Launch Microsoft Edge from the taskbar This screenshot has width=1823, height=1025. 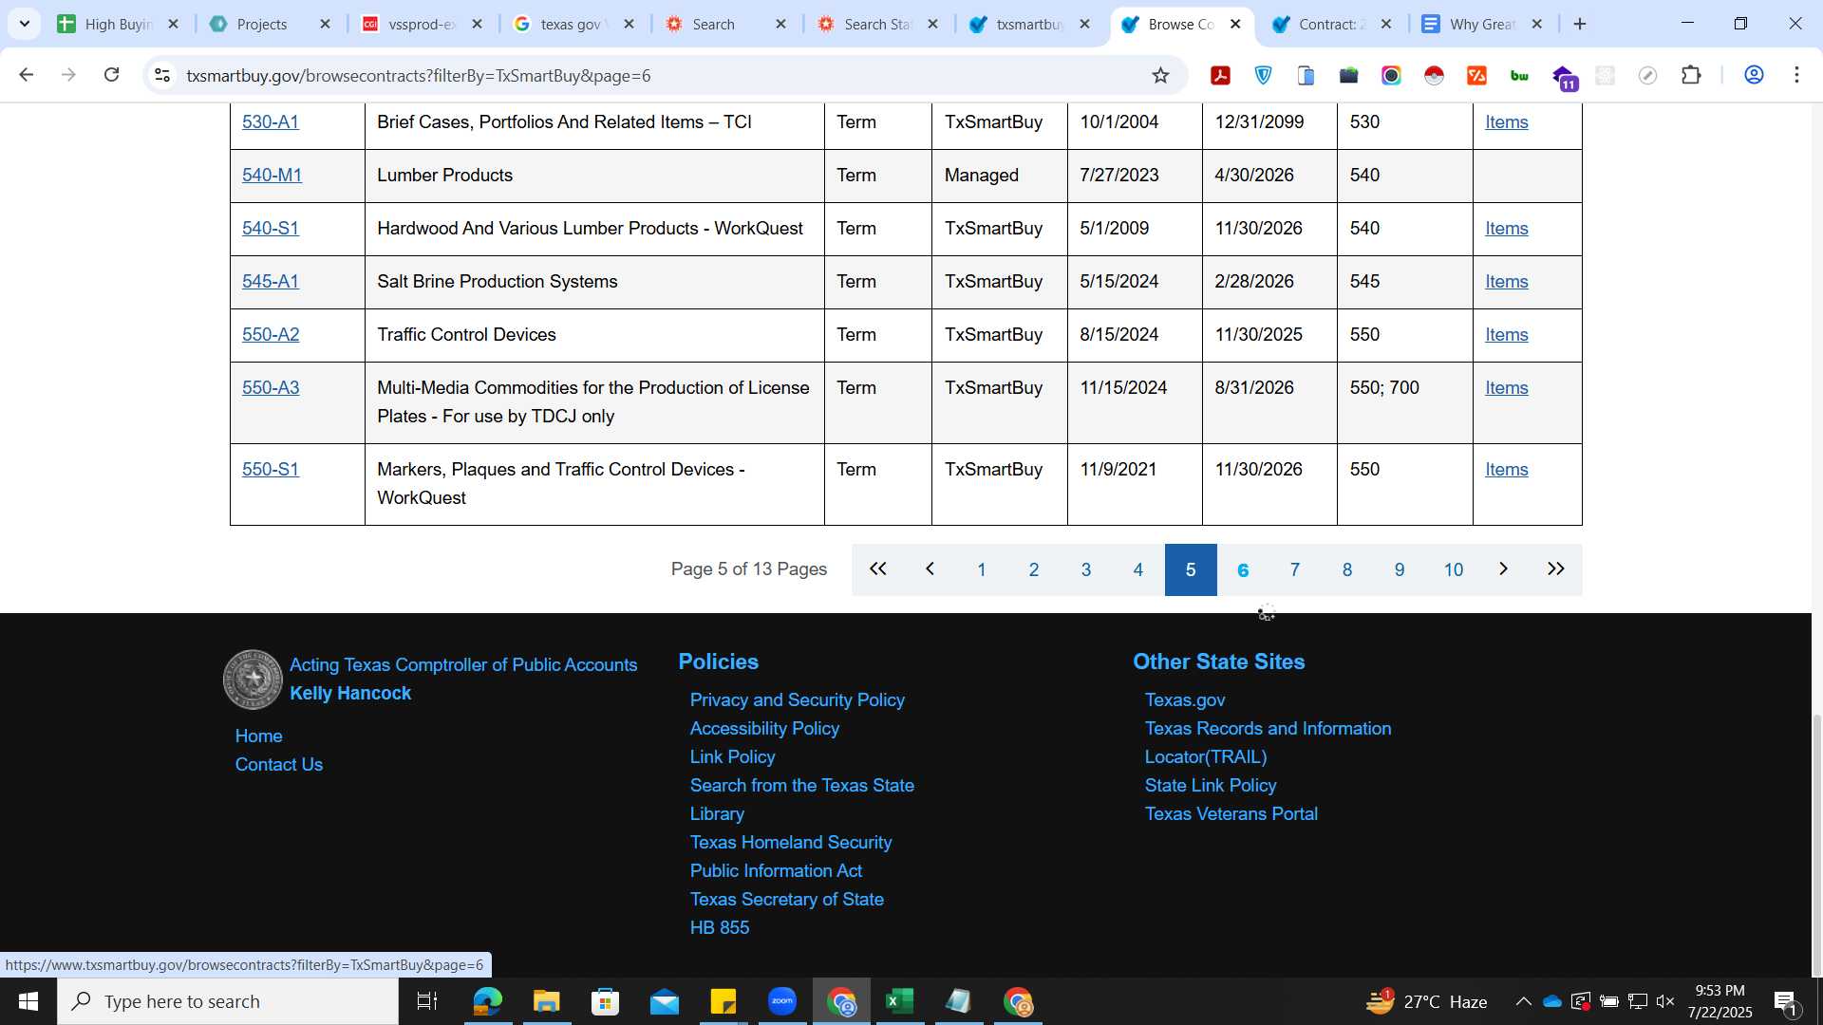tap(487, 1001)
